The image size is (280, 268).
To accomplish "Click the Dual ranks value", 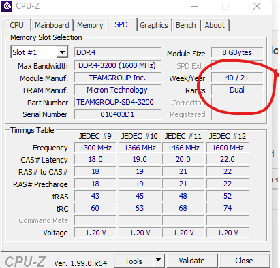I will tap(237, 90).
